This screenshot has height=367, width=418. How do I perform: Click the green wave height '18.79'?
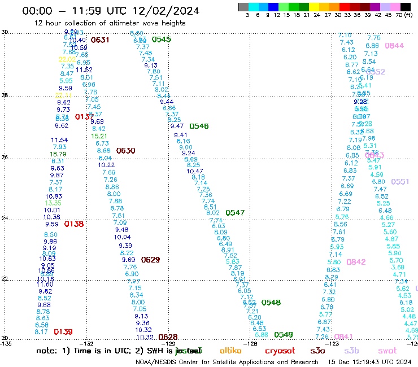pos(58,154)
